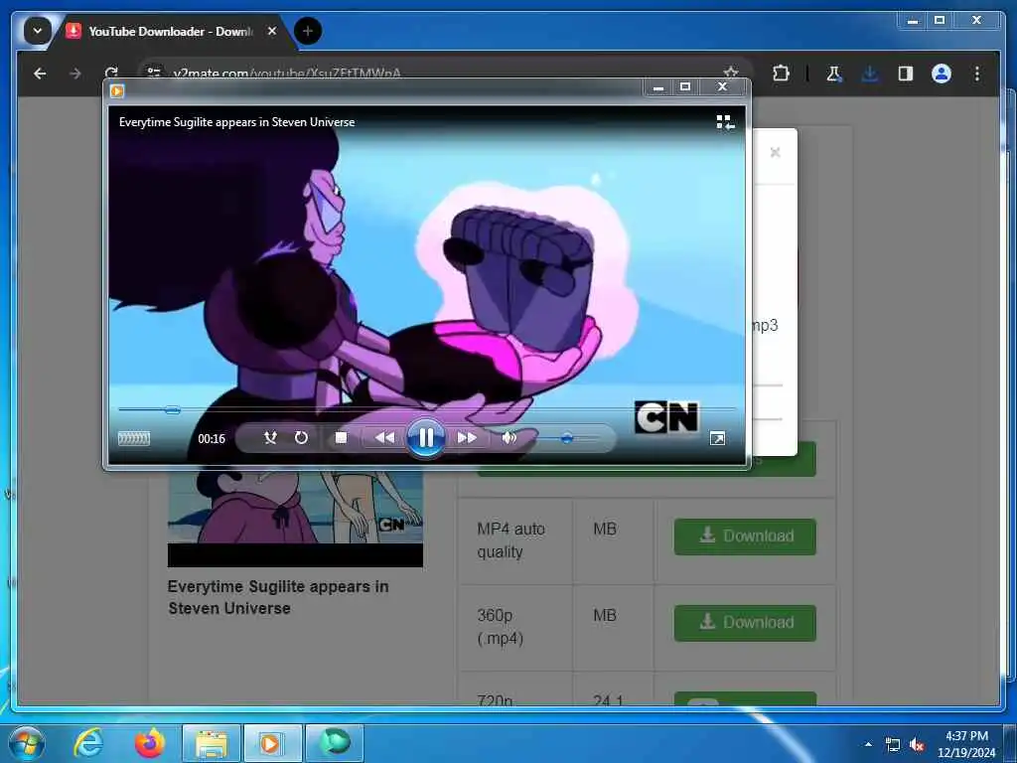Switch Media Player to Library view

tap(725, 122)
